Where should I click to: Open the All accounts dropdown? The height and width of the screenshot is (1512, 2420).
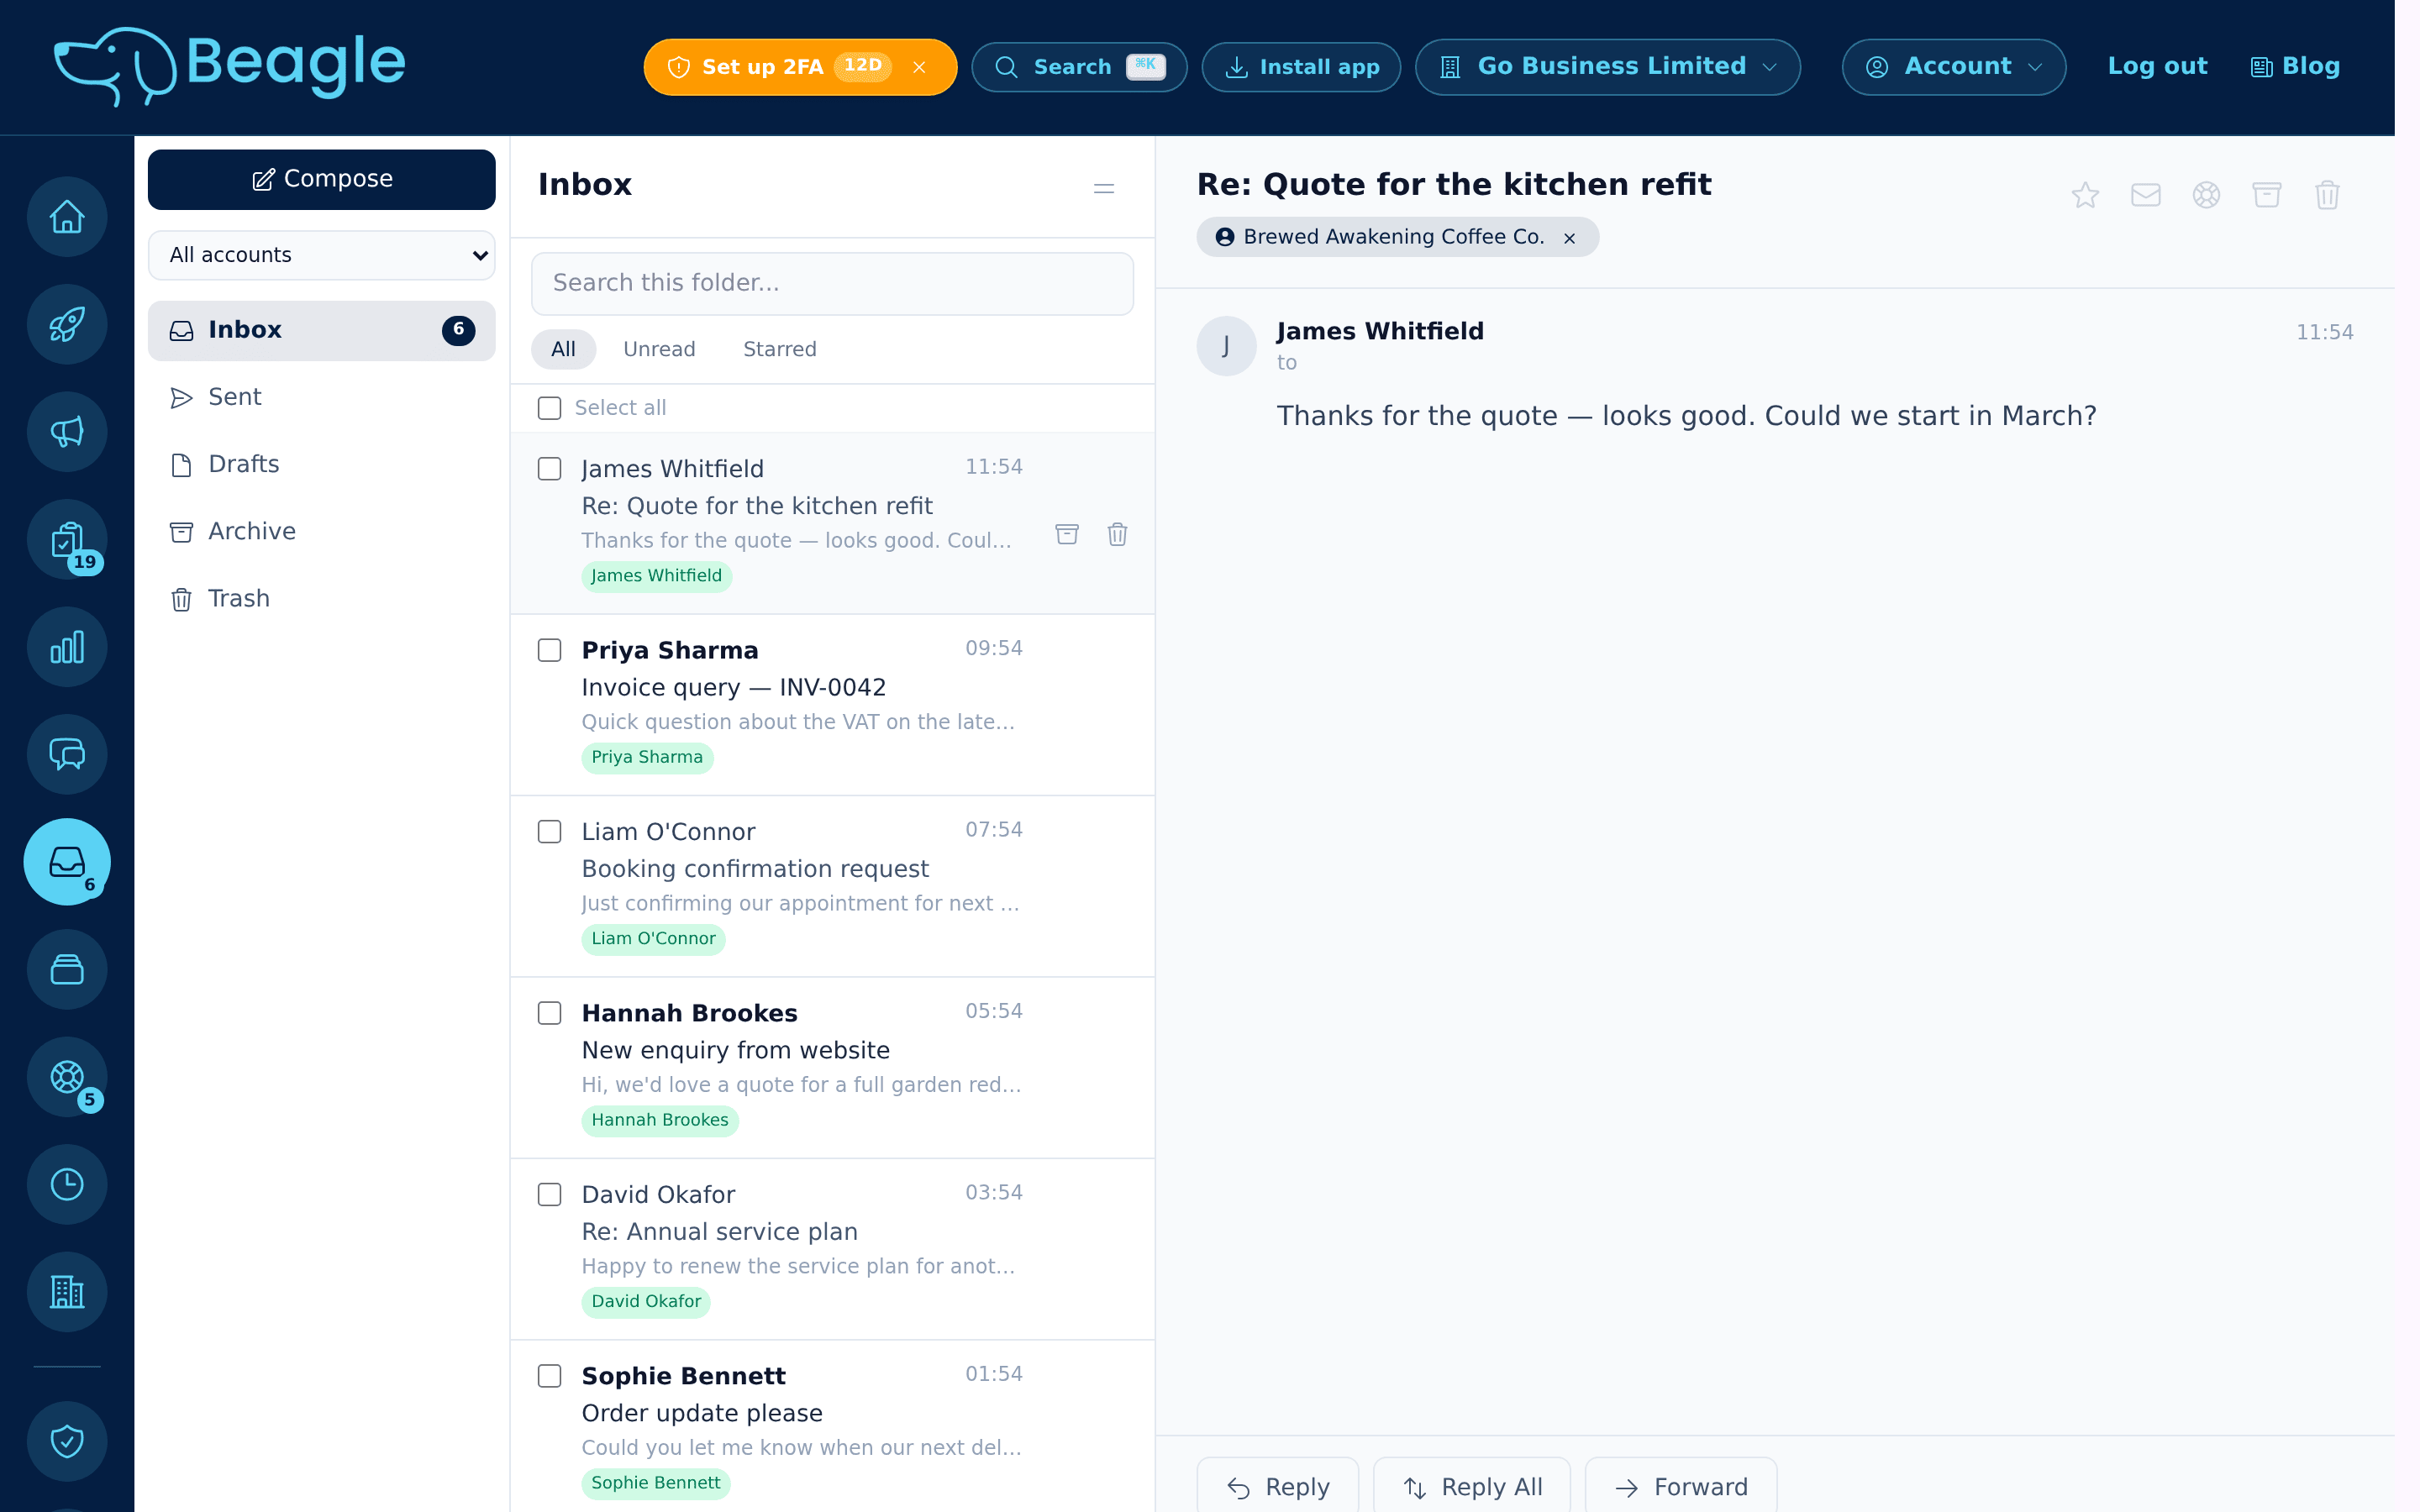pos(322,255)
